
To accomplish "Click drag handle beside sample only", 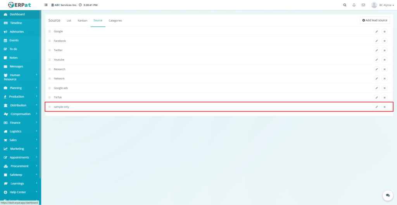I will tap(50, 107).
